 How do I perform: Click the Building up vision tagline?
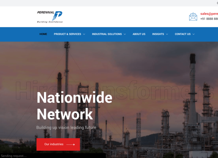(x=66, y=128)
